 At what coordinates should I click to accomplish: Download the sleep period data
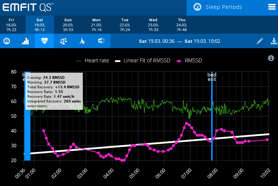(x=274, y=41)
